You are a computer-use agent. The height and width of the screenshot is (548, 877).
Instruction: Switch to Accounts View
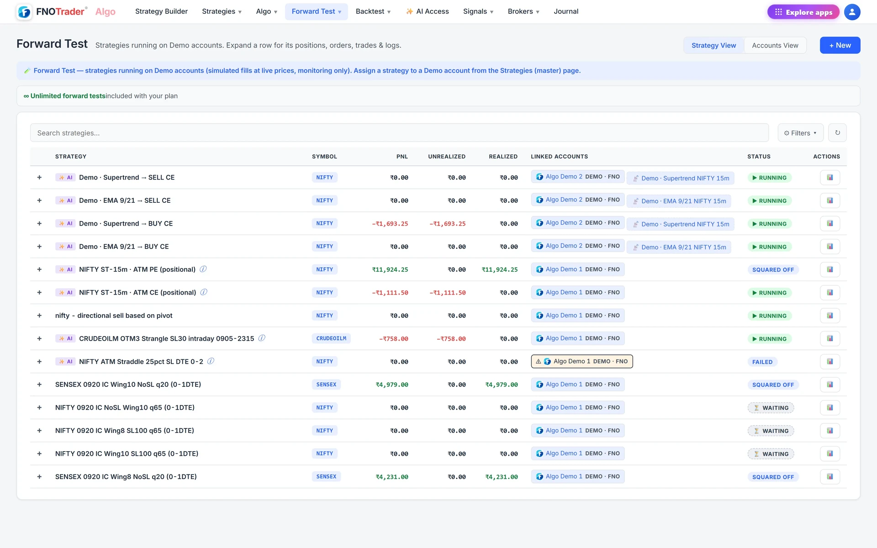(x=775, y=45)
